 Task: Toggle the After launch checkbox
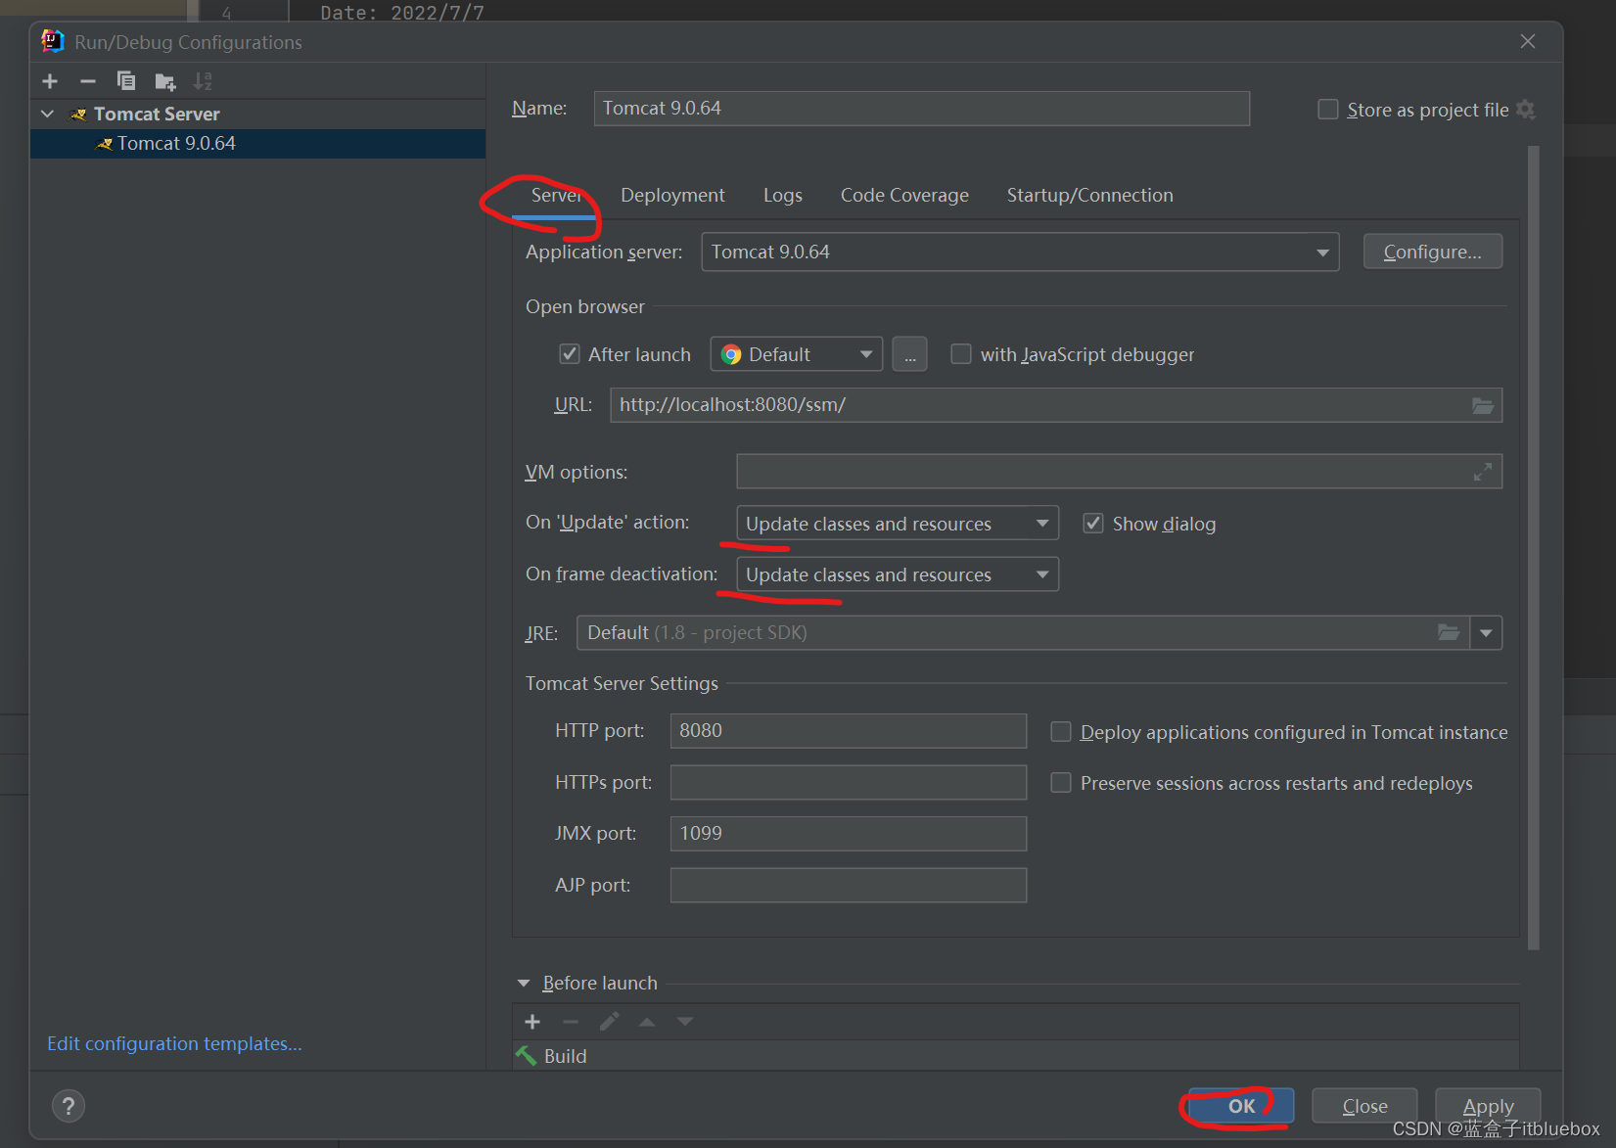coord(569,354)
